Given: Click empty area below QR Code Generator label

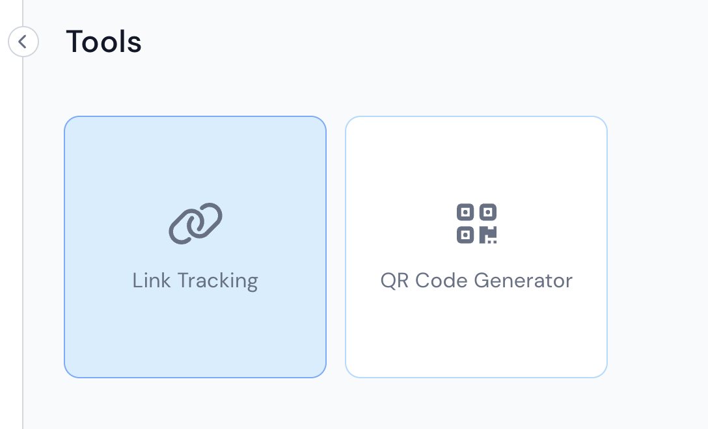Looking at the screenshot, I should [x=476, y=334].
